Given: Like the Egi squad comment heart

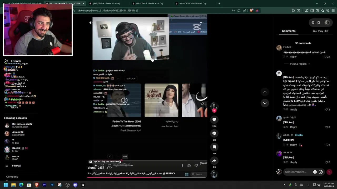Looking at the screenshot, I should click(326, 109).
